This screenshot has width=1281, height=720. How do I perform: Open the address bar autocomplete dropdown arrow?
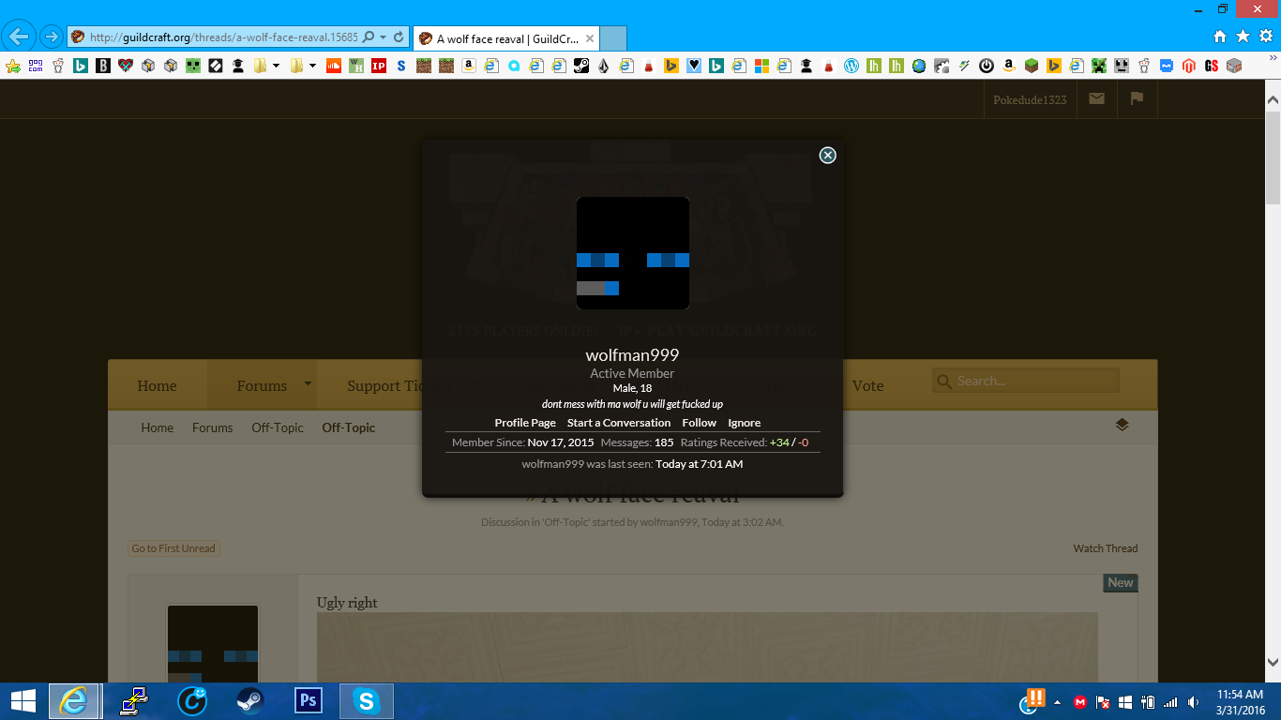point(384,37)
